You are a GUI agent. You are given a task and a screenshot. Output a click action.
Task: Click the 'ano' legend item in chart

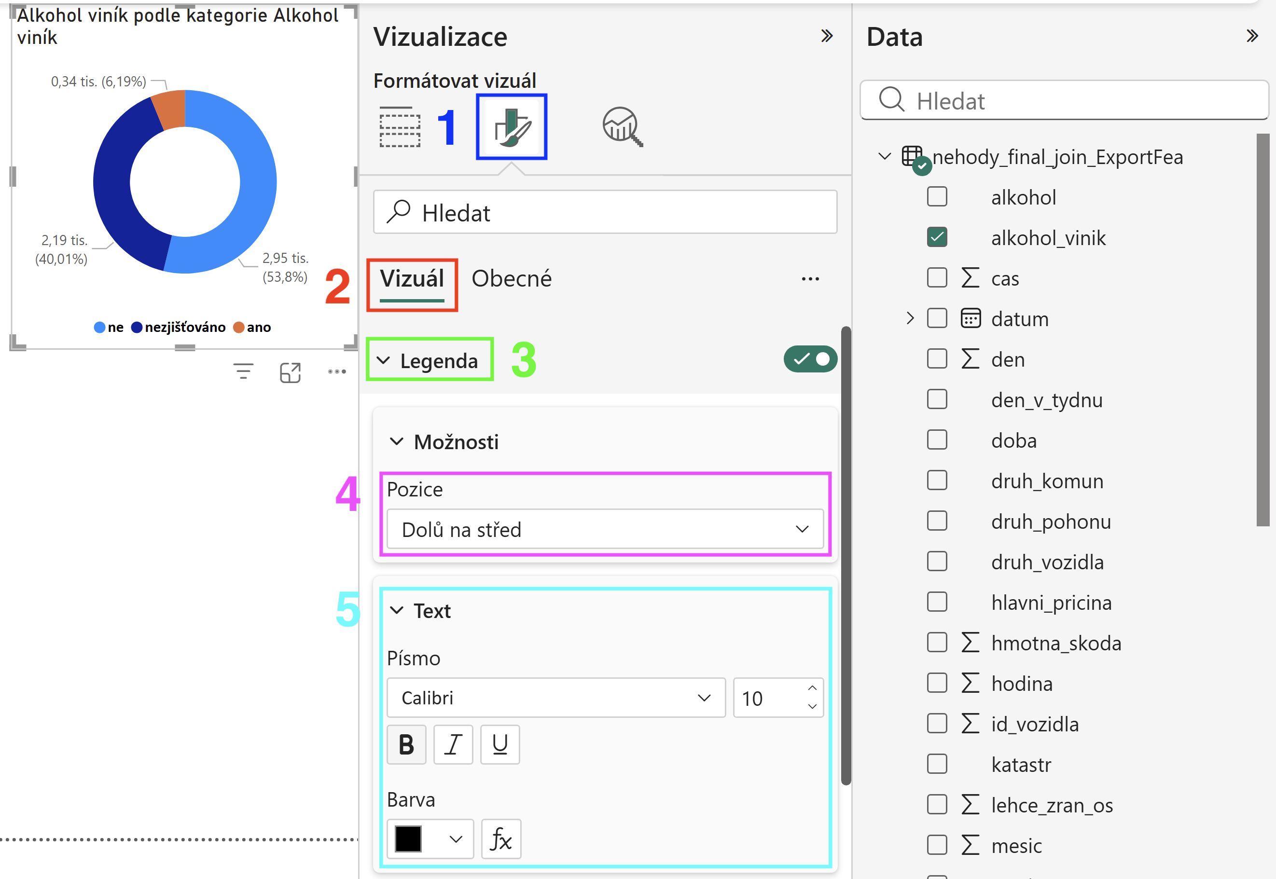[252, 327]
